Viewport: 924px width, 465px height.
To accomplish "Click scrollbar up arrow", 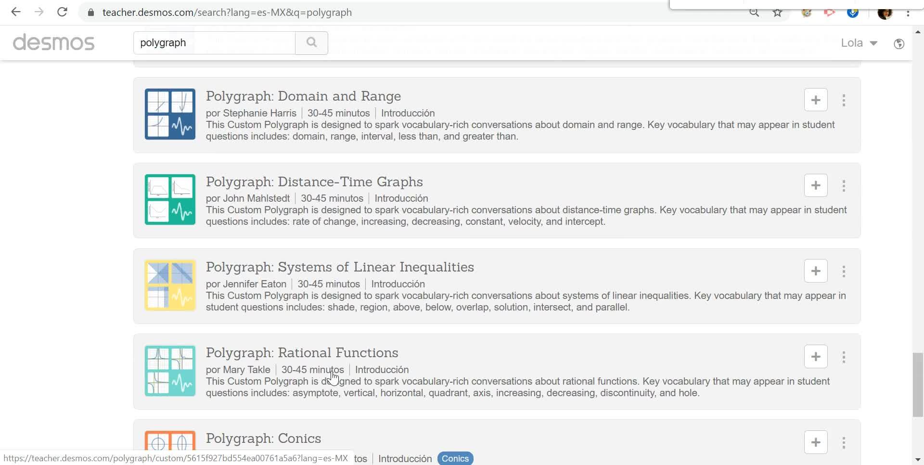I will click(918, 32).
